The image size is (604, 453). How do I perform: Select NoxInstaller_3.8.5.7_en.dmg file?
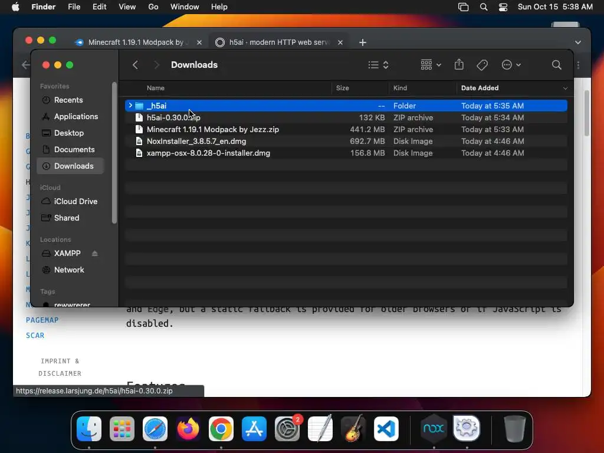tap(346, 142)
